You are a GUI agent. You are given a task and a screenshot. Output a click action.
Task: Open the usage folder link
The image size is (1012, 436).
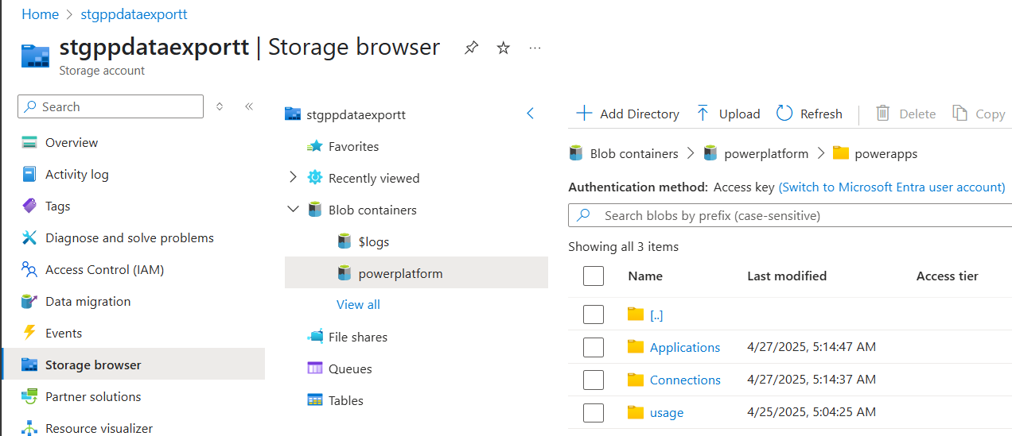(666, 412)
